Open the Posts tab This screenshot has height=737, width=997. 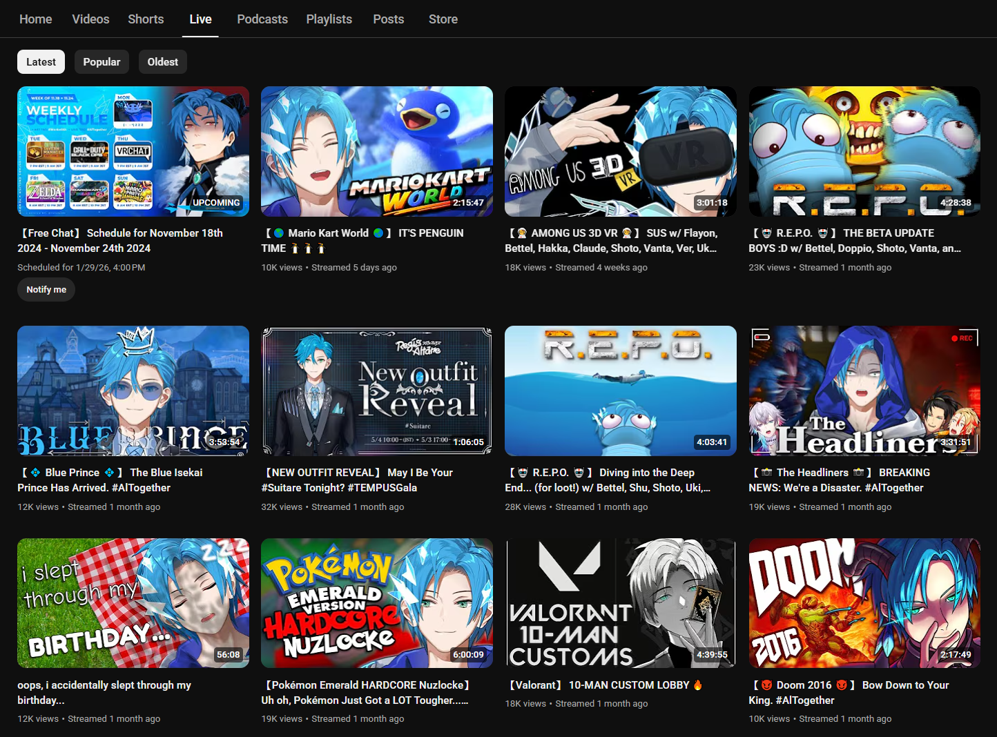tap(389, 19)
